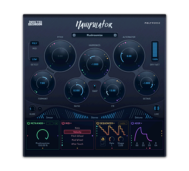Click the FM knob value 13.00
This screenshot has width=189, height=171.
[x=112, y=91]
